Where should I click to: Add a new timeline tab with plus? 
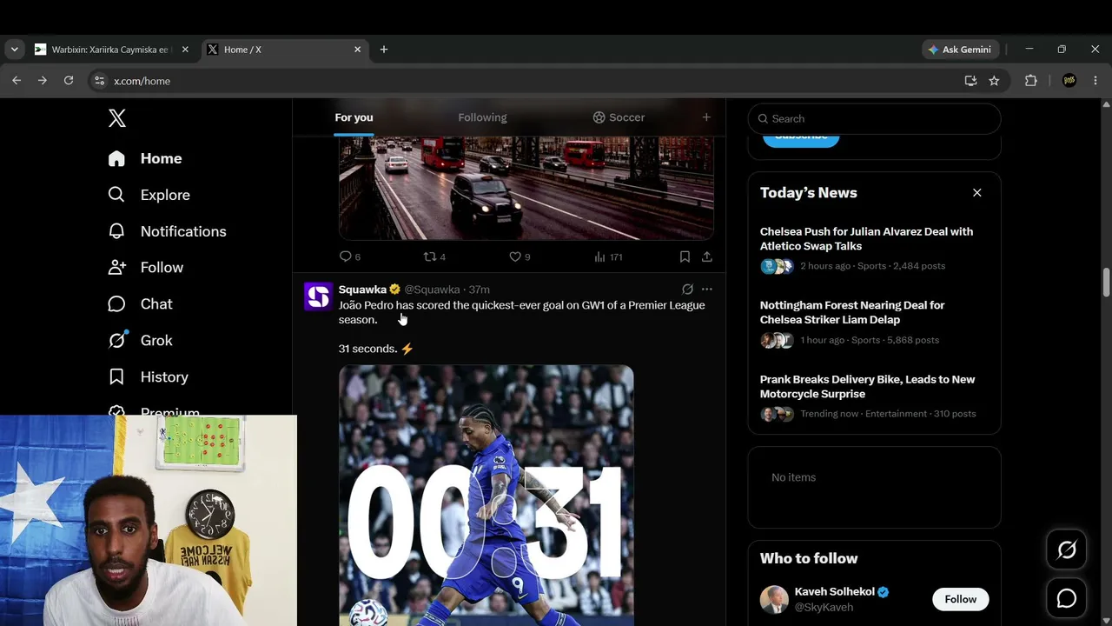tap(706, 117)
